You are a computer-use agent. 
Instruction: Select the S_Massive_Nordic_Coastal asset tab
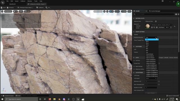[37, 4]
